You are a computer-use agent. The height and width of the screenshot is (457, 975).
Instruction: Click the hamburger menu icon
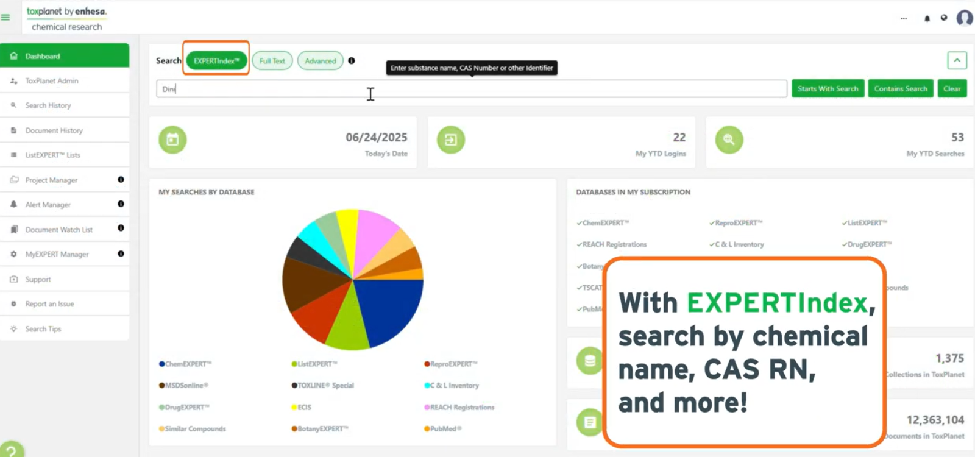click(x=5, y=18)
